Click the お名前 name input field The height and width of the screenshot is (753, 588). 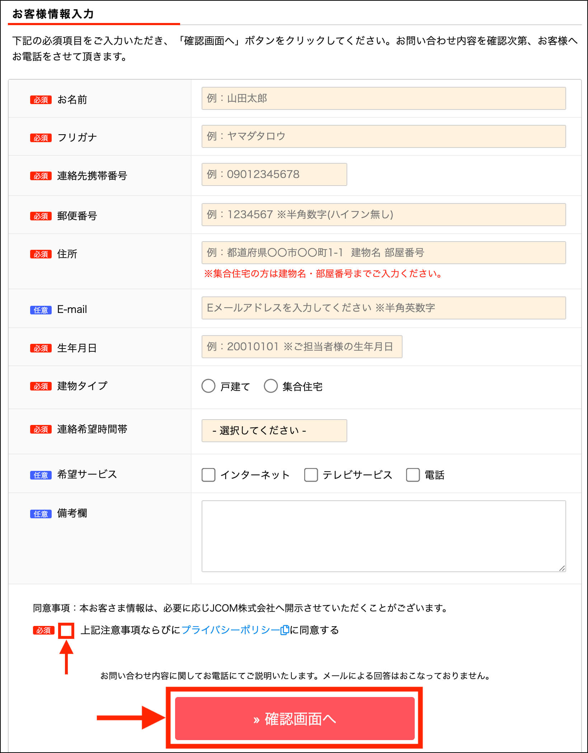384,98
